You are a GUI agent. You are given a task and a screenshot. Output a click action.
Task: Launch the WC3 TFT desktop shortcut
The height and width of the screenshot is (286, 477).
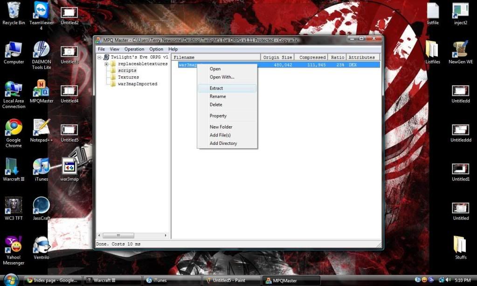click(x=14, y=209)
